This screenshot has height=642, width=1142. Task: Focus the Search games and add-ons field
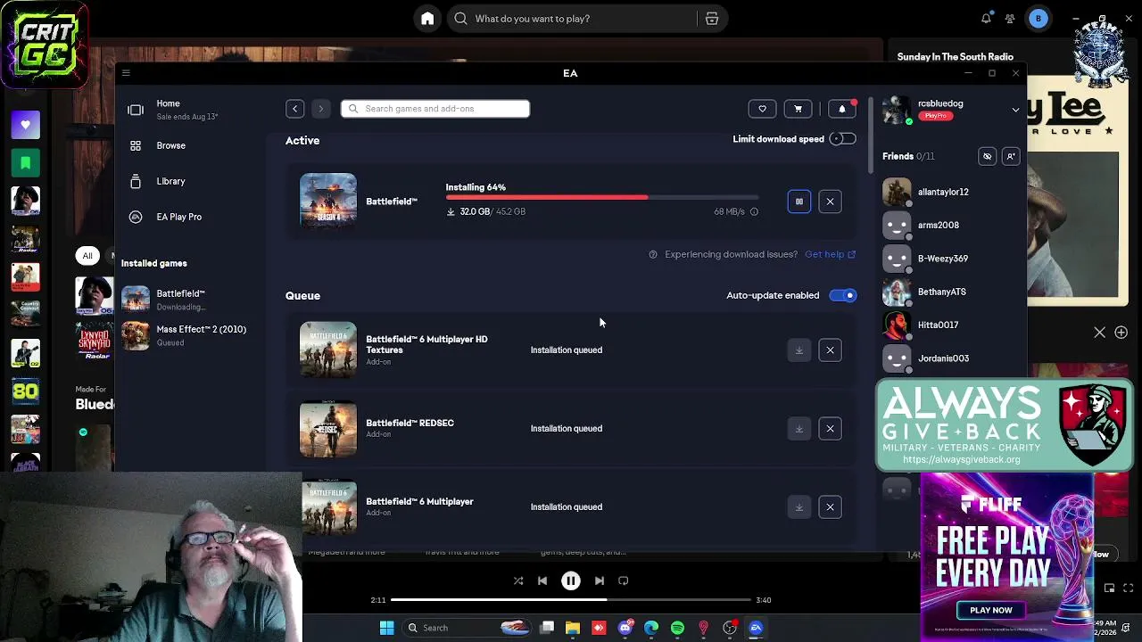click(435, 109)
